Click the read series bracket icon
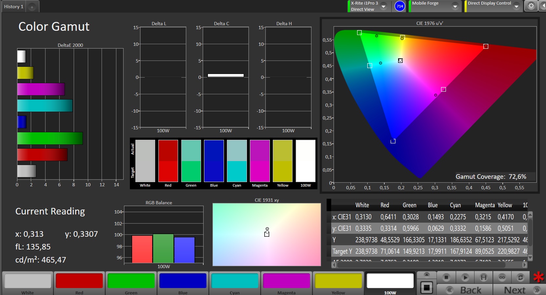This screenshot has width=546, height=295. click(x=484, y=277)
